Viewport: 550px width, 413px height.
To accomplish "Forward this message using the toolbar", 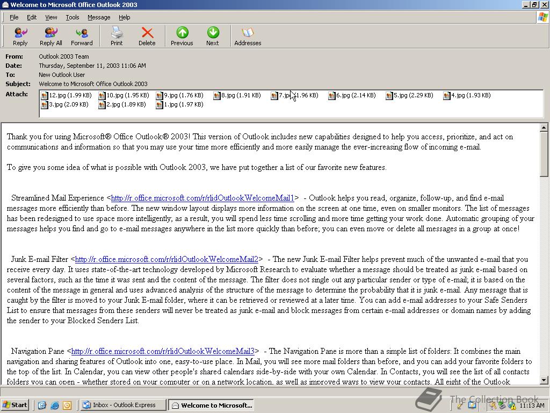I will pos(82,36).
